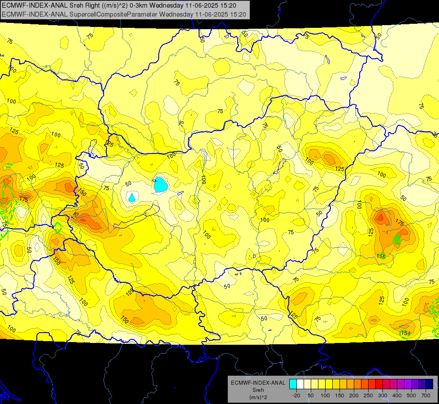This screenshot has height=404, width=439.
Task: Click the cyan legend color swatch
Action: pyautogui.click(x=293, y=384)
